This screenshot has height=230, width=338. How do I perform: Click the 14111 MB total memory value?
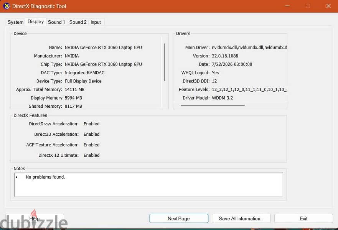click(x=74, y=89)
